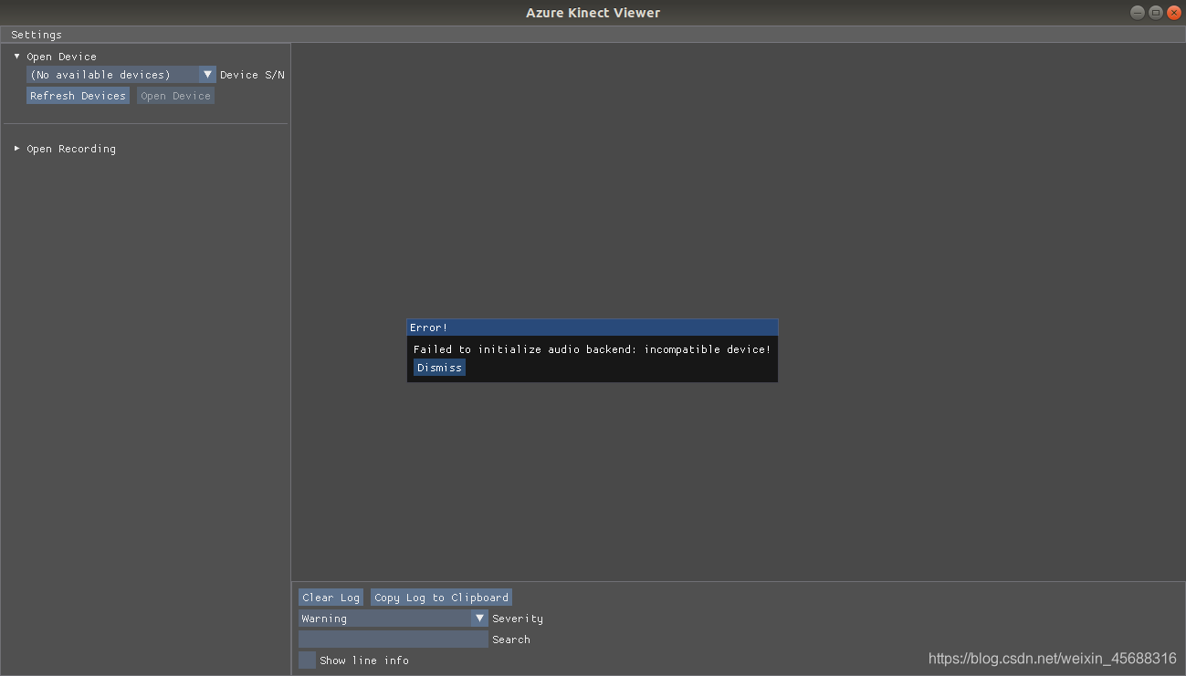Screen dimensions: 1186x676
Task: Click the 'Failed to initialize audio backend' message
Action: click(x=592, y=349)
